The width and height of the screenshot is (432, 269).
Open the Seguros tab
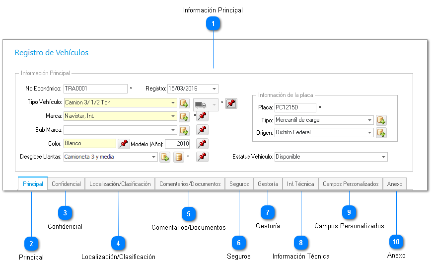tap(239, 184)
